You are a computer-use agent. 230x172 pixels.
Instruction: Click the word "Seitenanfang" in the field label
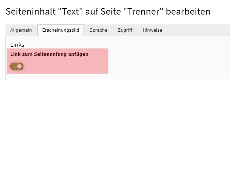pos(50,54)
